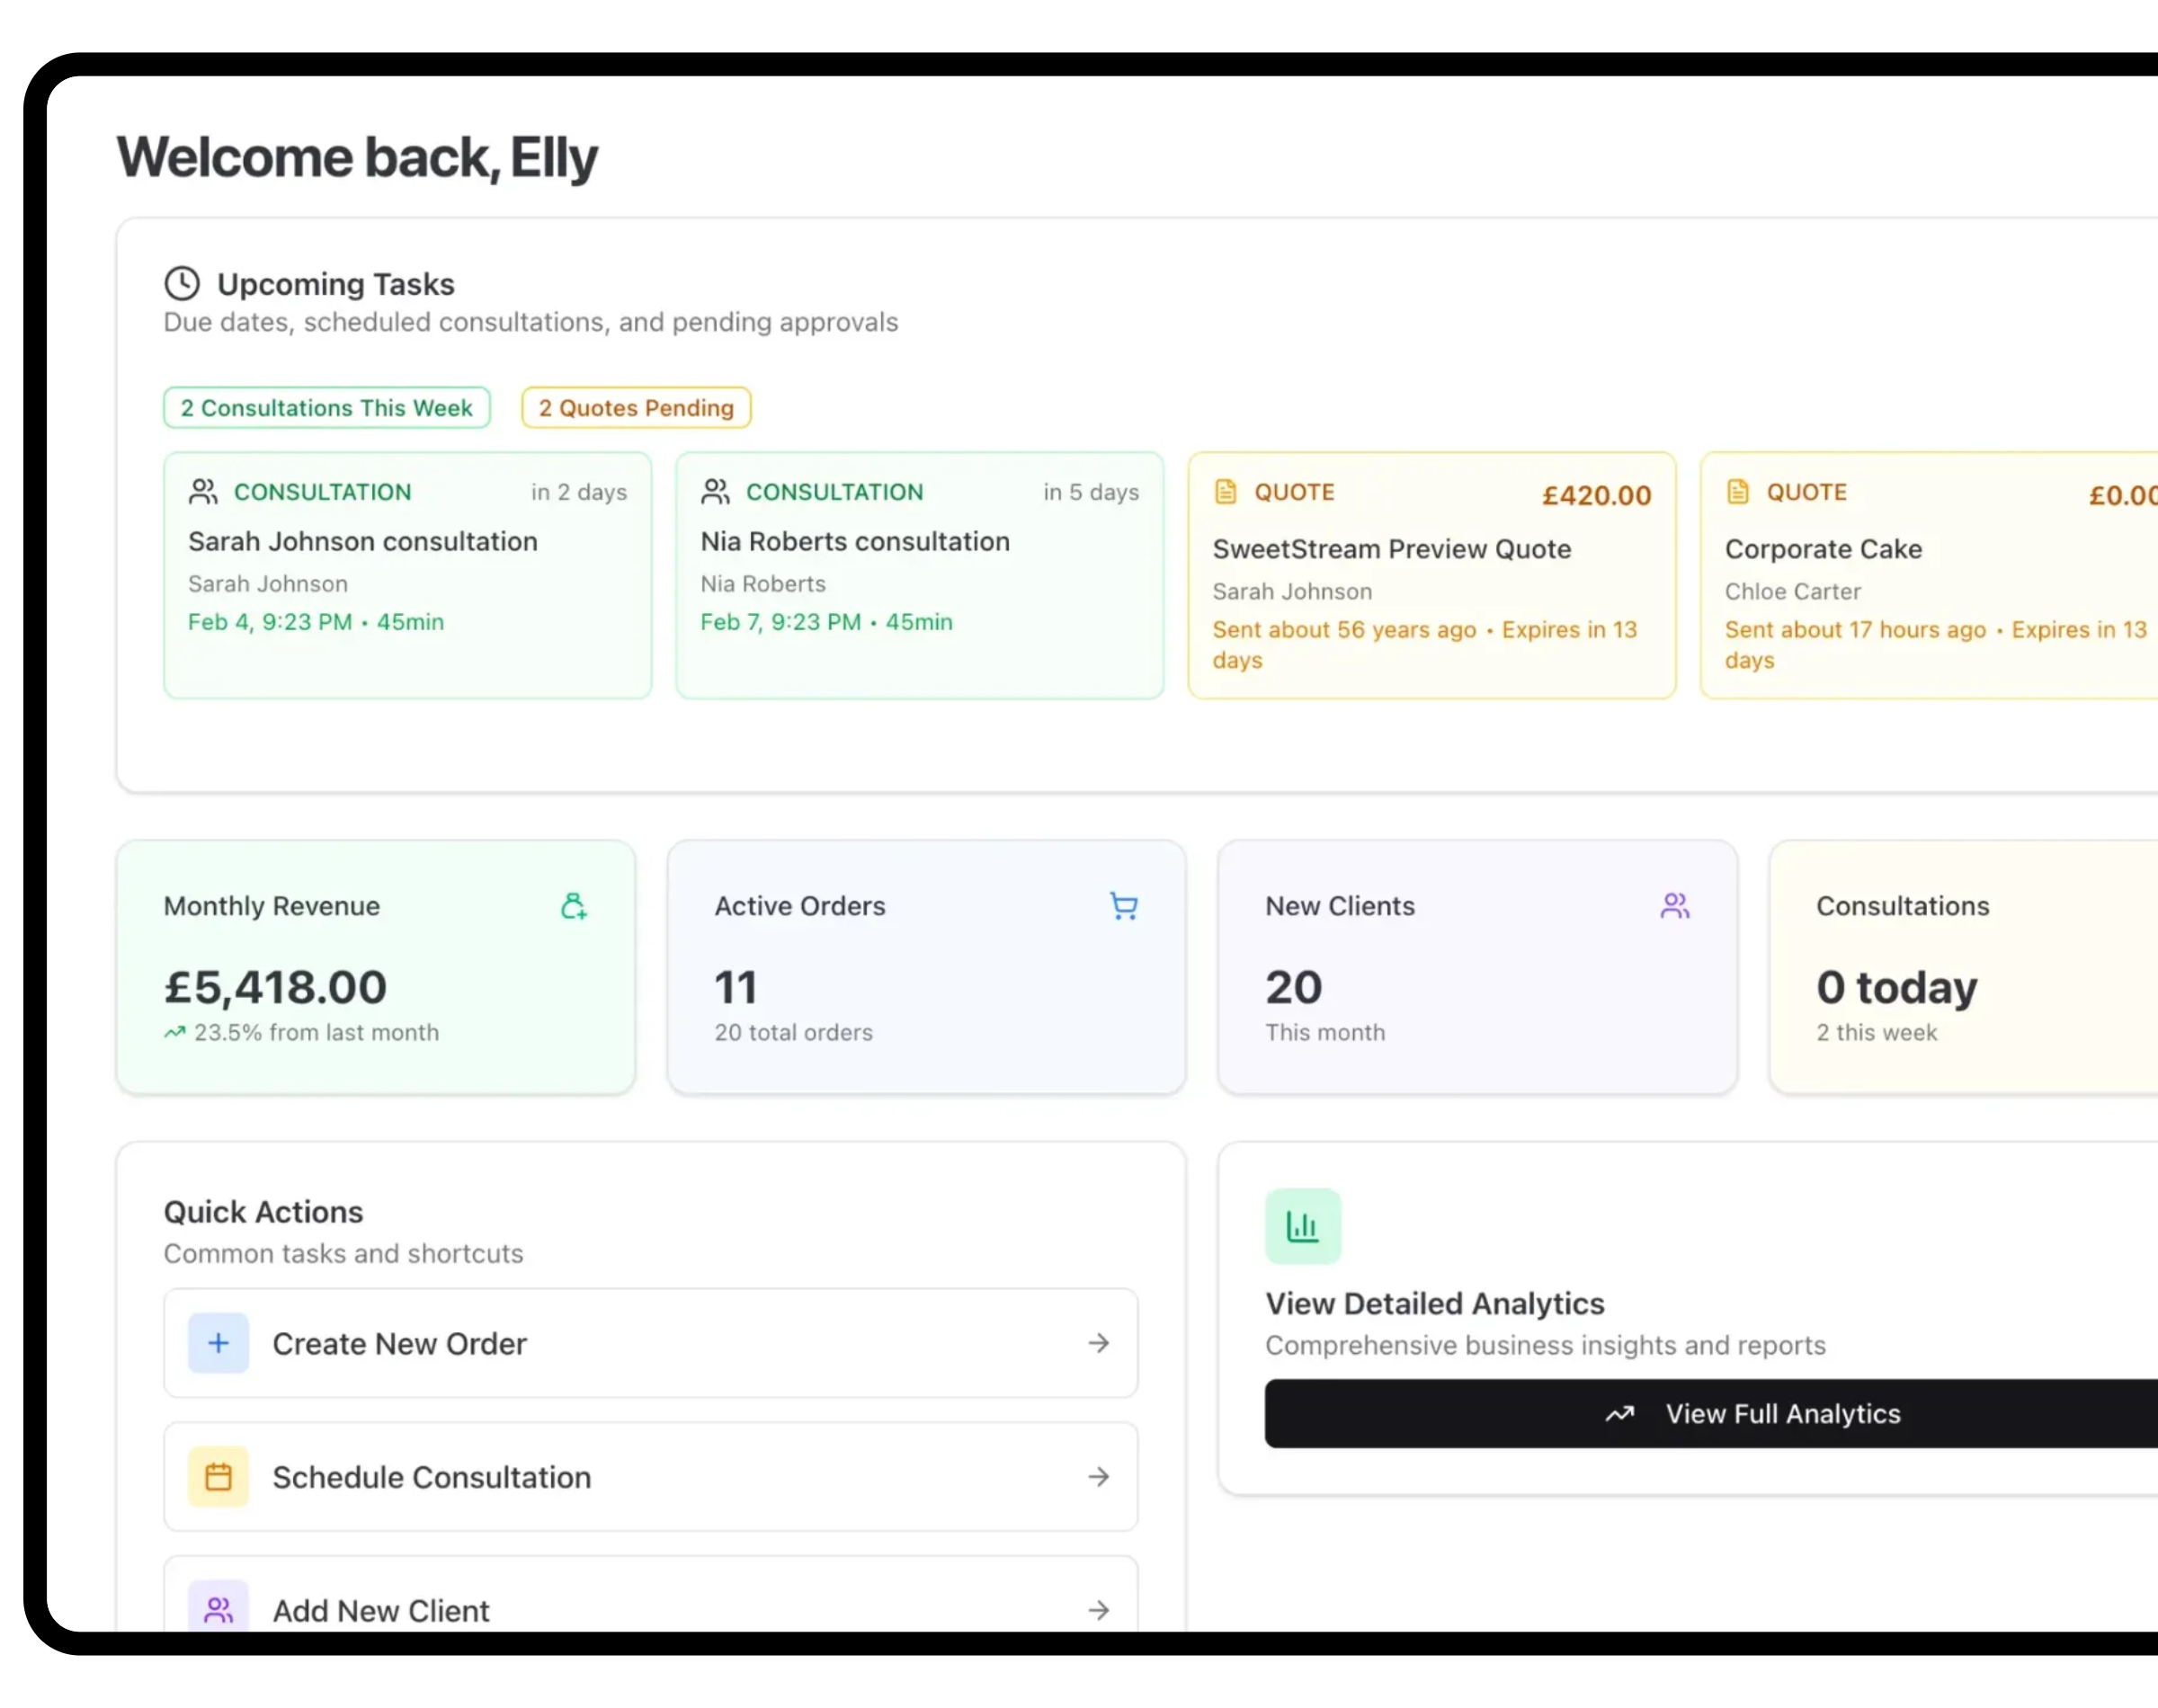Viewport: 2158px width, 1708px height.
Task: Open Schedule Consultation via its arrow
Action: point(1100,1477)
